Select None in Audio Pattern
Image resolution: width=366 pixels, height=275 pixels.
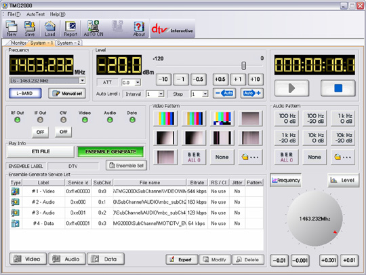pyautogui.click(x=314, y=157)
